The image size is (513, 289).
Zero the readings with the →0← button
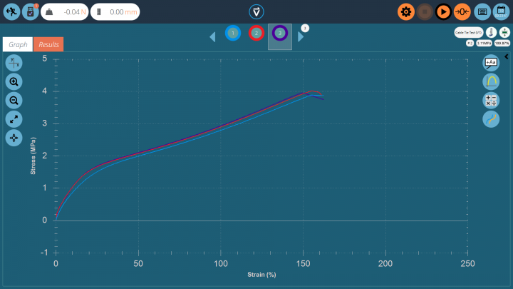click(x=462, y=11)
